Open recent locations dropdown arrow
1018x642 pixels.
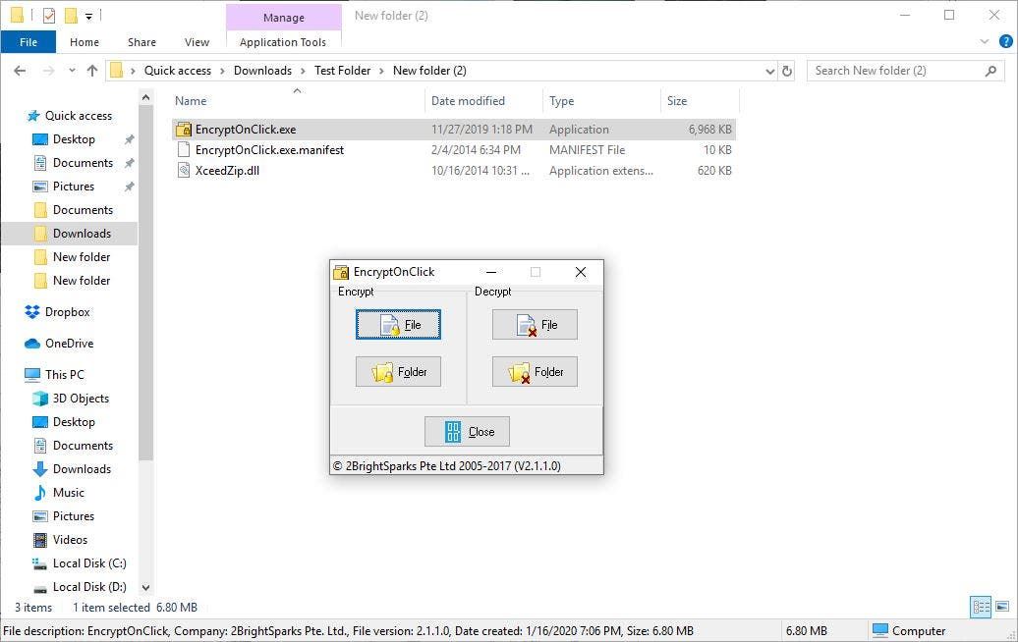(72, 71)
